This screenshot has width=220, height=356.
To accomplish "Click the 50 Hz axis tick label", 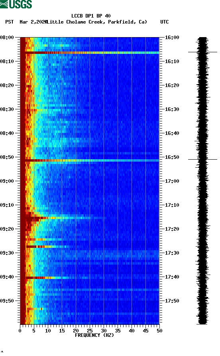I will point(159,331).
